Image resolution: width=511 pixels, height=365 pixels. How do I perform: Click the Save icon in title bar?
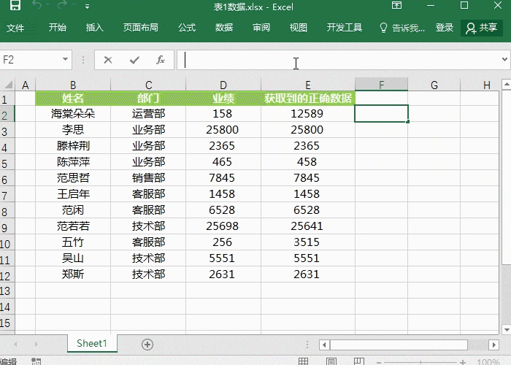[x=15, y=7]
